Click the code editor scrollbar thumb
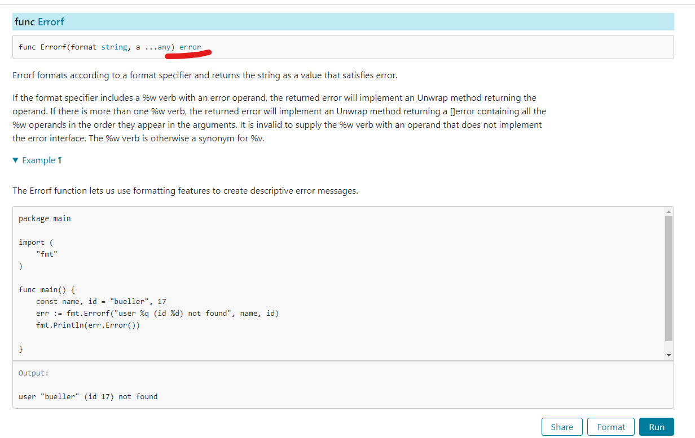 668,279
